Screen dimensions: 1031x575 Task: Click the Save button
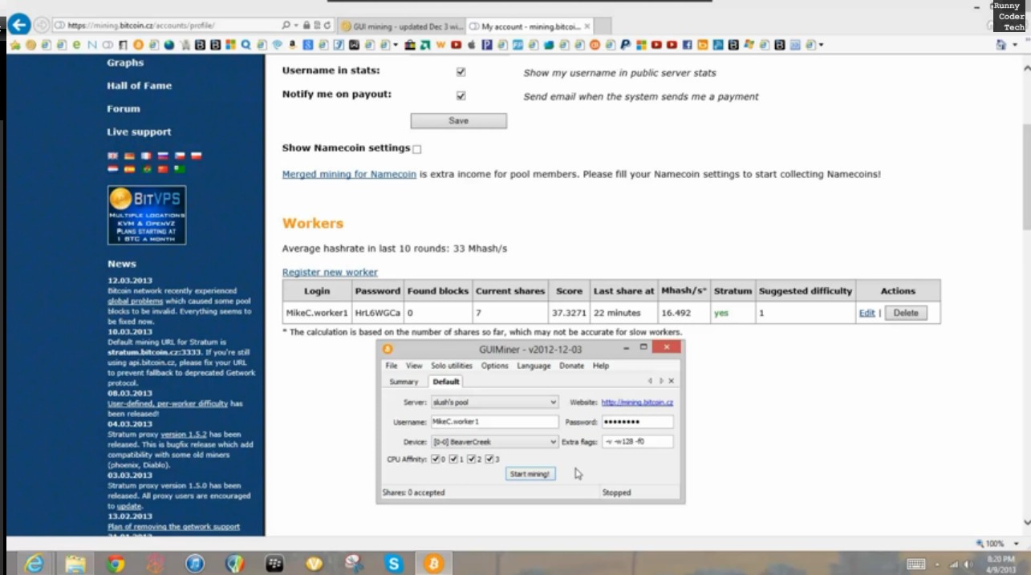click(458, 120)
